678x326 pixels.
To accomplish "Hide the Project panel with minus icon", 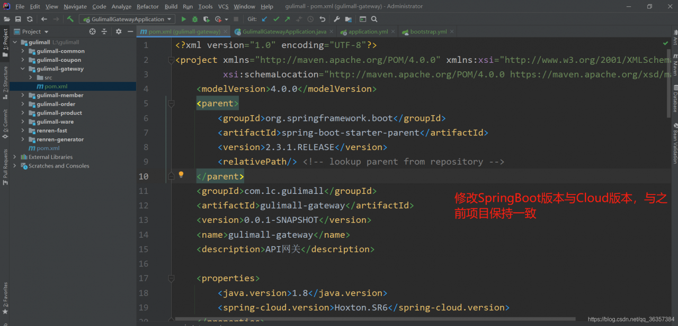I will [x=130, y=32].
